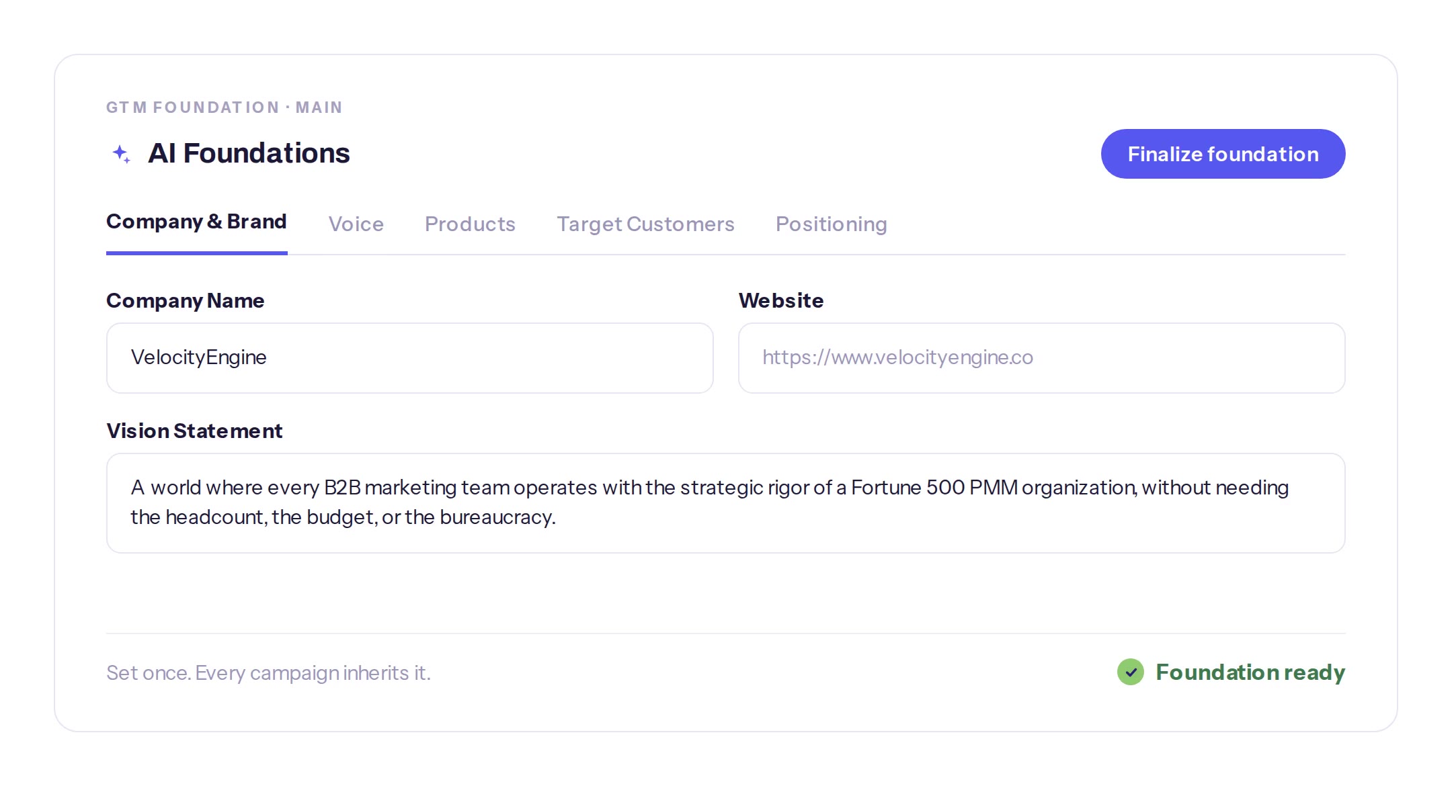
Task: Click the green checkmark status icon
Action: 1131,672
